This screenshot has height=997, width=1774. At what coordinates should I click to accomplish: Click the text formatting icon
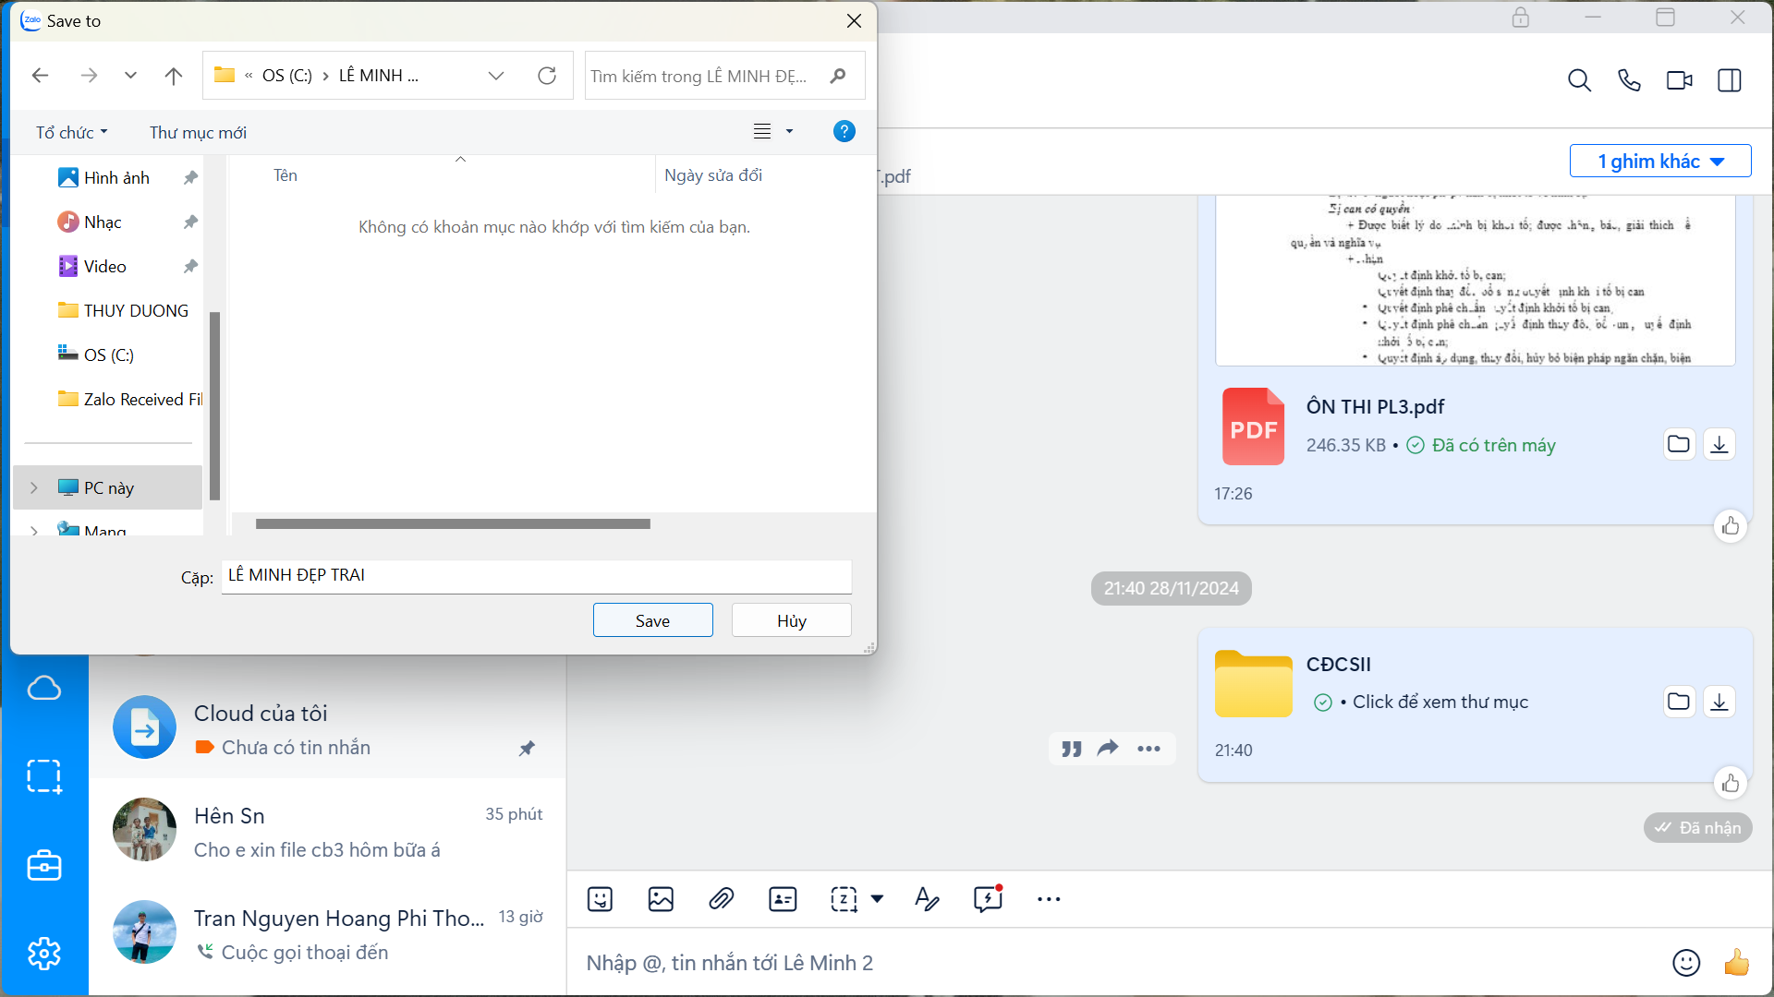[927, 899]
